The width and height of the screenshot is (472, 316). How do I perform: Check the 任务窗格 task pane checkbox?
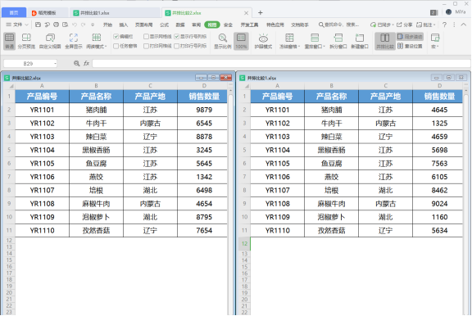coord(116,46)
